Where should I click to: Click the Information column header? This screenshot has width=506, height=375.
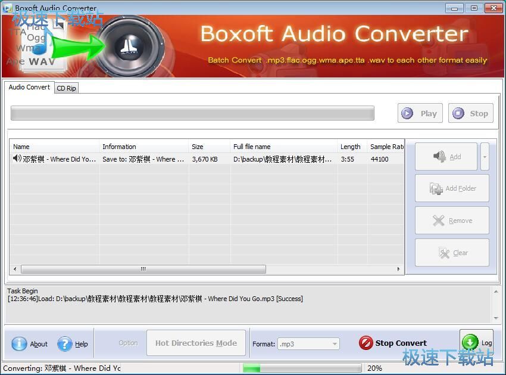tap(144, 147)
